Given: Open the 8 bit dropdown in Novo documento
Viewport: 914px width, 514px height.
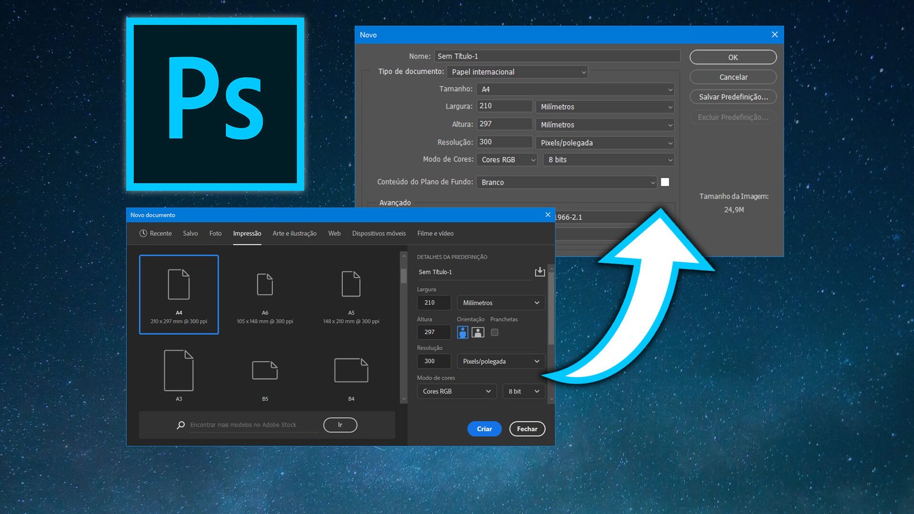Looking at the screenshot, I should tap(524, 391).
